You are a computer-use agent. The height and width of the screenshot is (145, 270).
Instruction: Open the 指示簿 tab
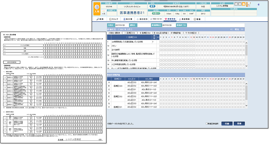click(128, 19)
